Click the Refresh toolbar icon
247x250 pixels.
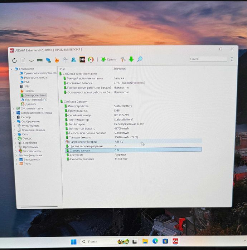click(14, 60)
